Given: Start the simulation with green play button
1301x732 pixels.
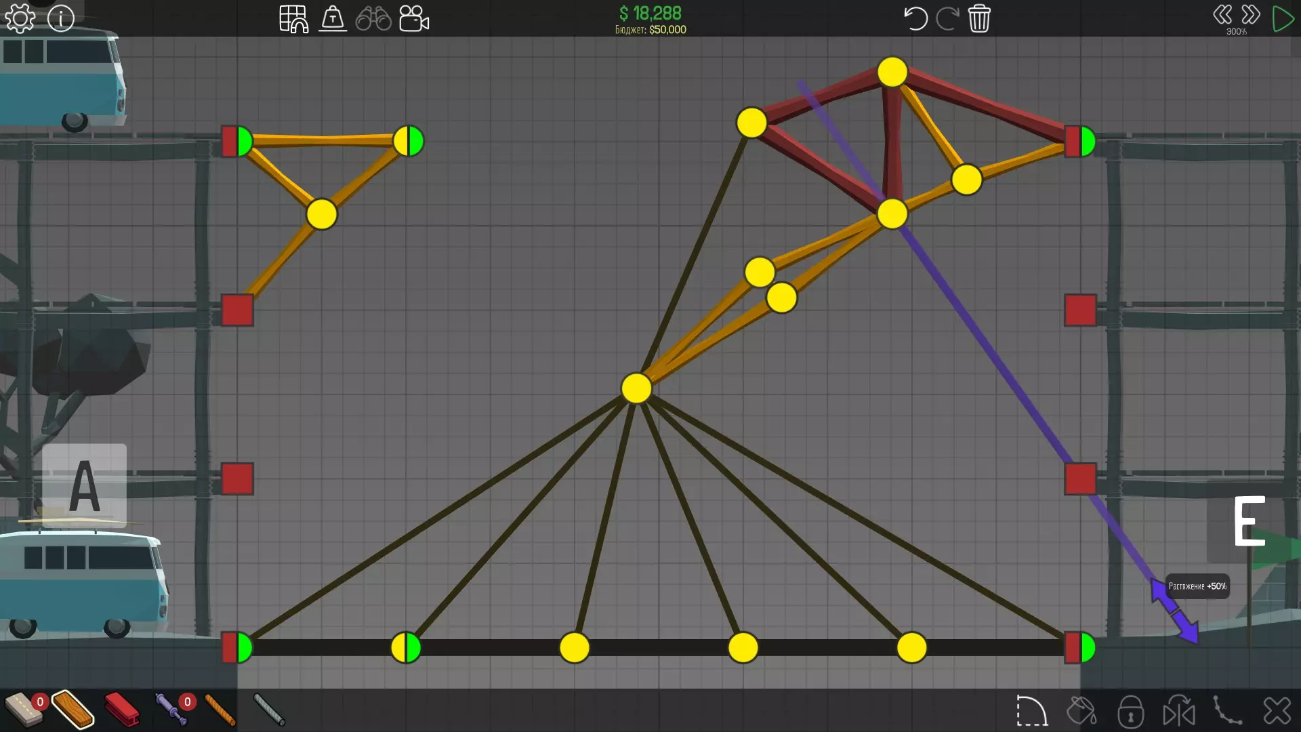Looking at the screenshot, I should click(1283, 18).
